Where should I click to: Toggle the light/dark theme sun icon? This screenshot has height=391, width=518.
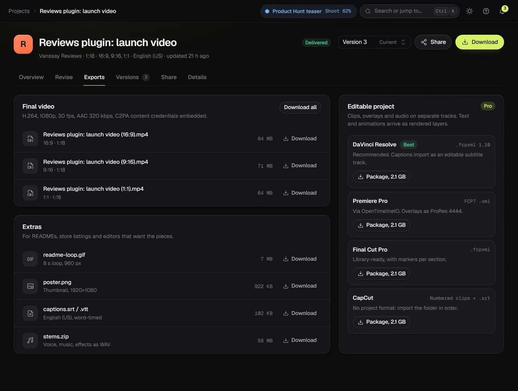point(469,11)
